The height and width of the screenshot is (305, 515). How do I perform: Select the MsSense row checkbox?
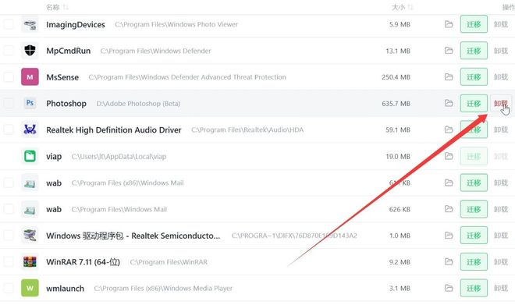click(x=9, y=76)
